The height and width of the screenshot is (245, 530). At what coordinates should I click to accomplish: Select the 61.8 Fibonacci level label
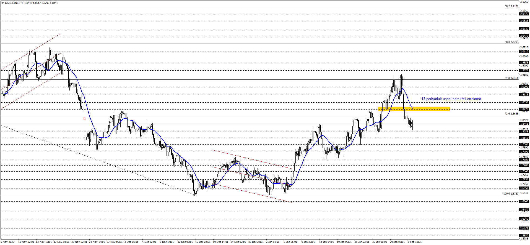coord(511,78)
